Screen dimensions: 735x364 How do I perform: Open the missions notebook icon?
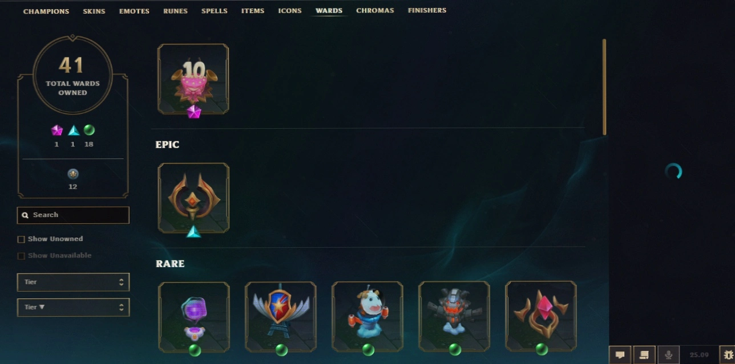644,355
